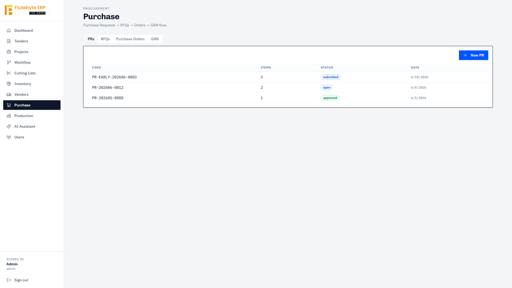Click the ITEMS column header
The image size is (512, 288).
coord(266,68)
